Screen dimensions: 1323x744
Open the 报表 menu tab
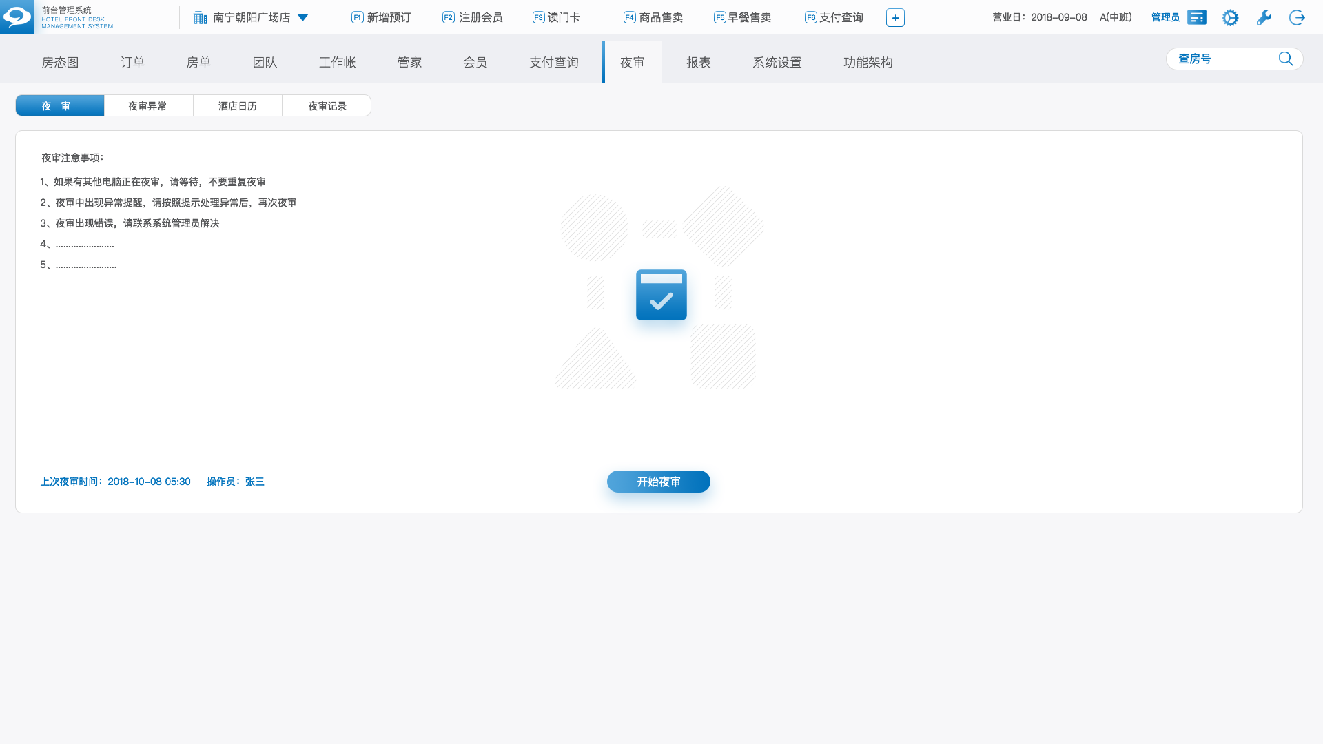pyautogui.click(x=698, y=63)
